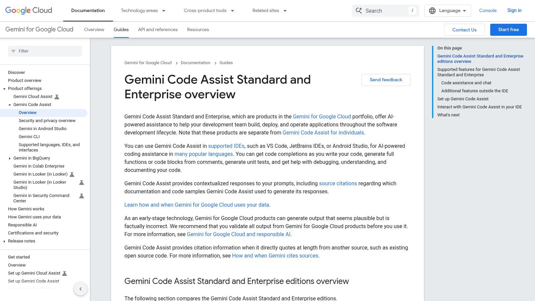Click flask icon next to Set up Gemini Cloud Assist
This screenshot has width=535, height=301.
tap(65, 273)
